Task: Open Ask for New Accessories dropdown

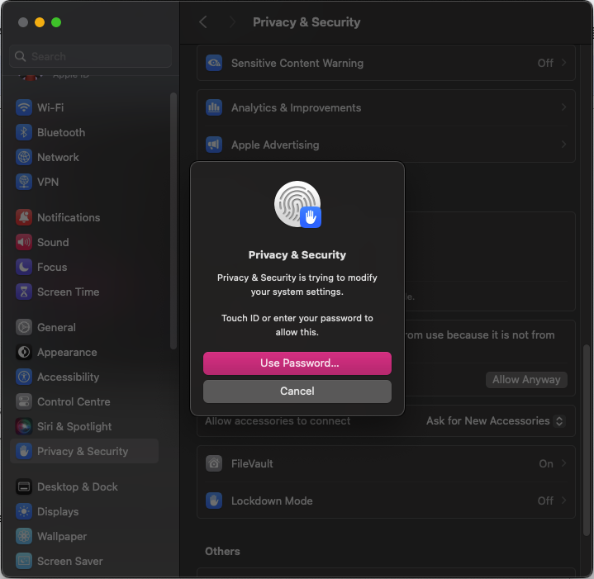Action: [496, 420]
